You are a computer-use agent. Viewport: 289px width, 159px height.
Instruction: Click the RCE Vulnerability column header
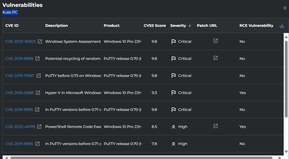click(x=256, y=26)
